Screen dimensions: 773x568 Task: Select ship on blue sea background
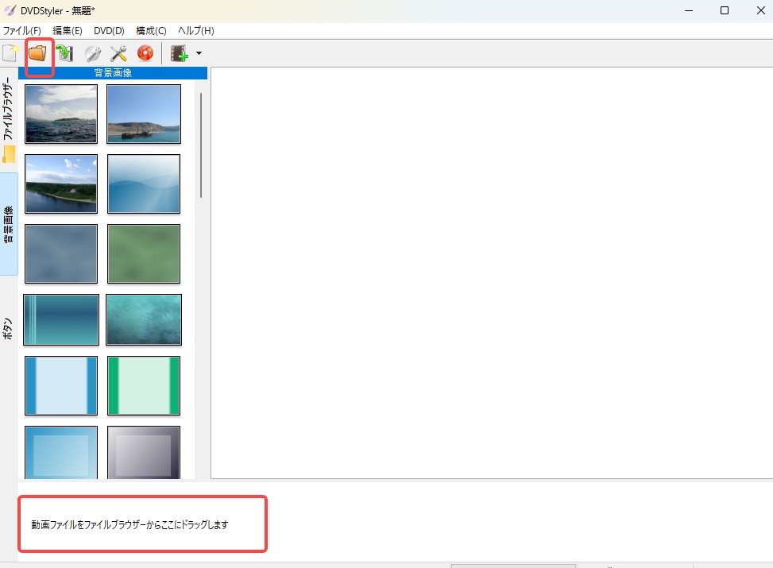pos(144,114)
